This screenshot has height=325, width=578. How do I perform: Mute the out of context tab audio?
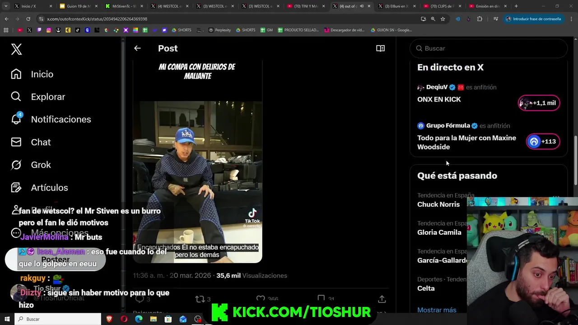361,6
